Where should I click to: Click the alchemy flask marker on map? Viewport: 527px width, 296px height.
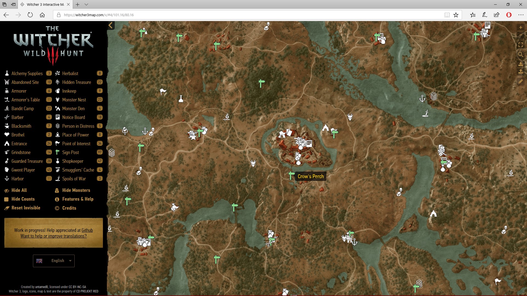[x=181, y=99]
